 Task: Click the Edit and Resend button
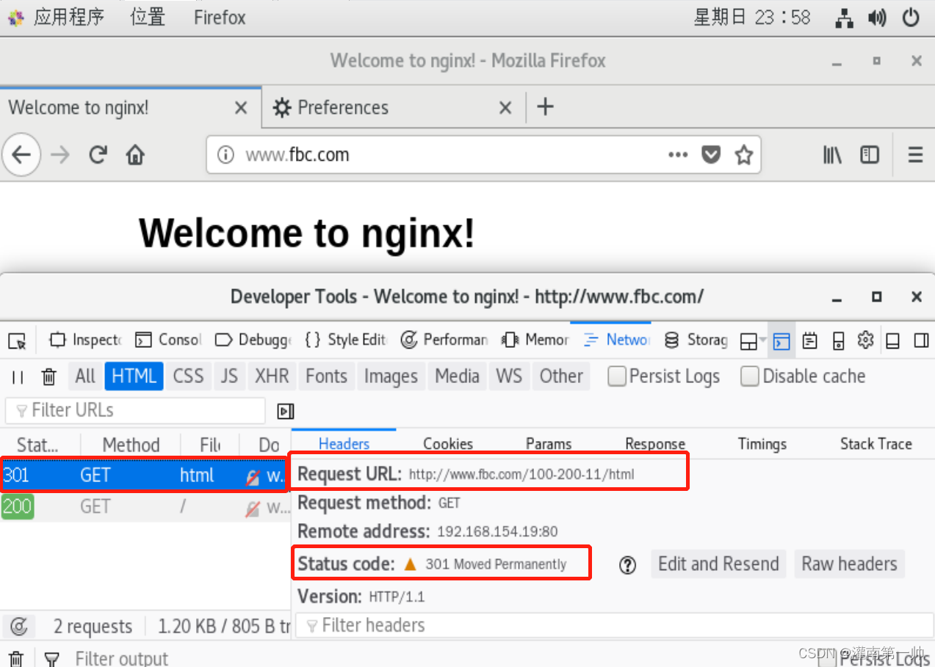(718, 564)
